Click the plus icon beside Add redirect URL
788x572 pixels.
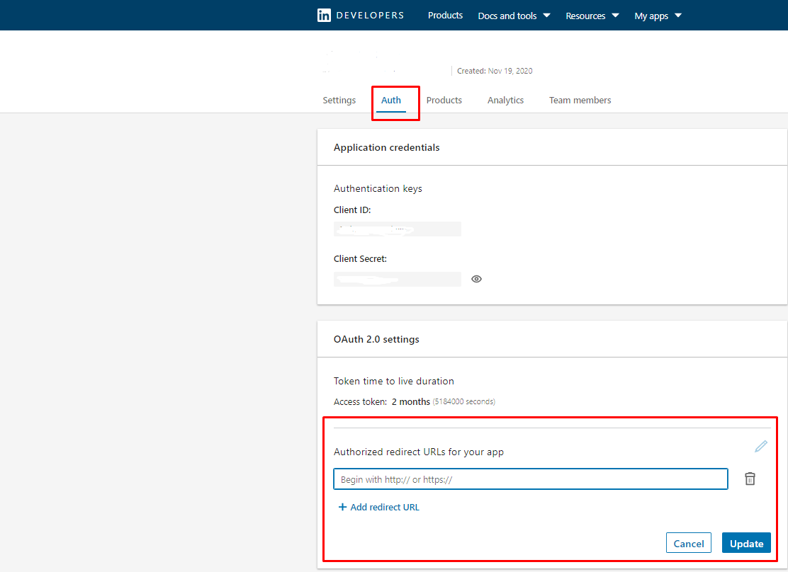pos(342,507)
